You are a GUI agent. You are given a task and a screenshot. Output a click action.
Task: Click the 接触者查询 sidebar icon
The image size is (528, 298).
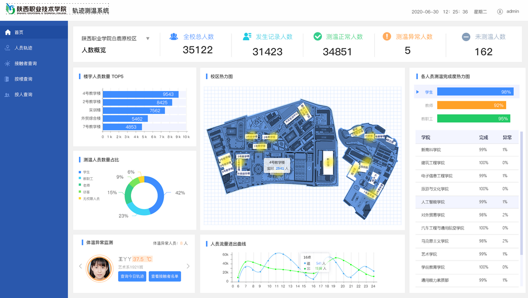(7, 63)
